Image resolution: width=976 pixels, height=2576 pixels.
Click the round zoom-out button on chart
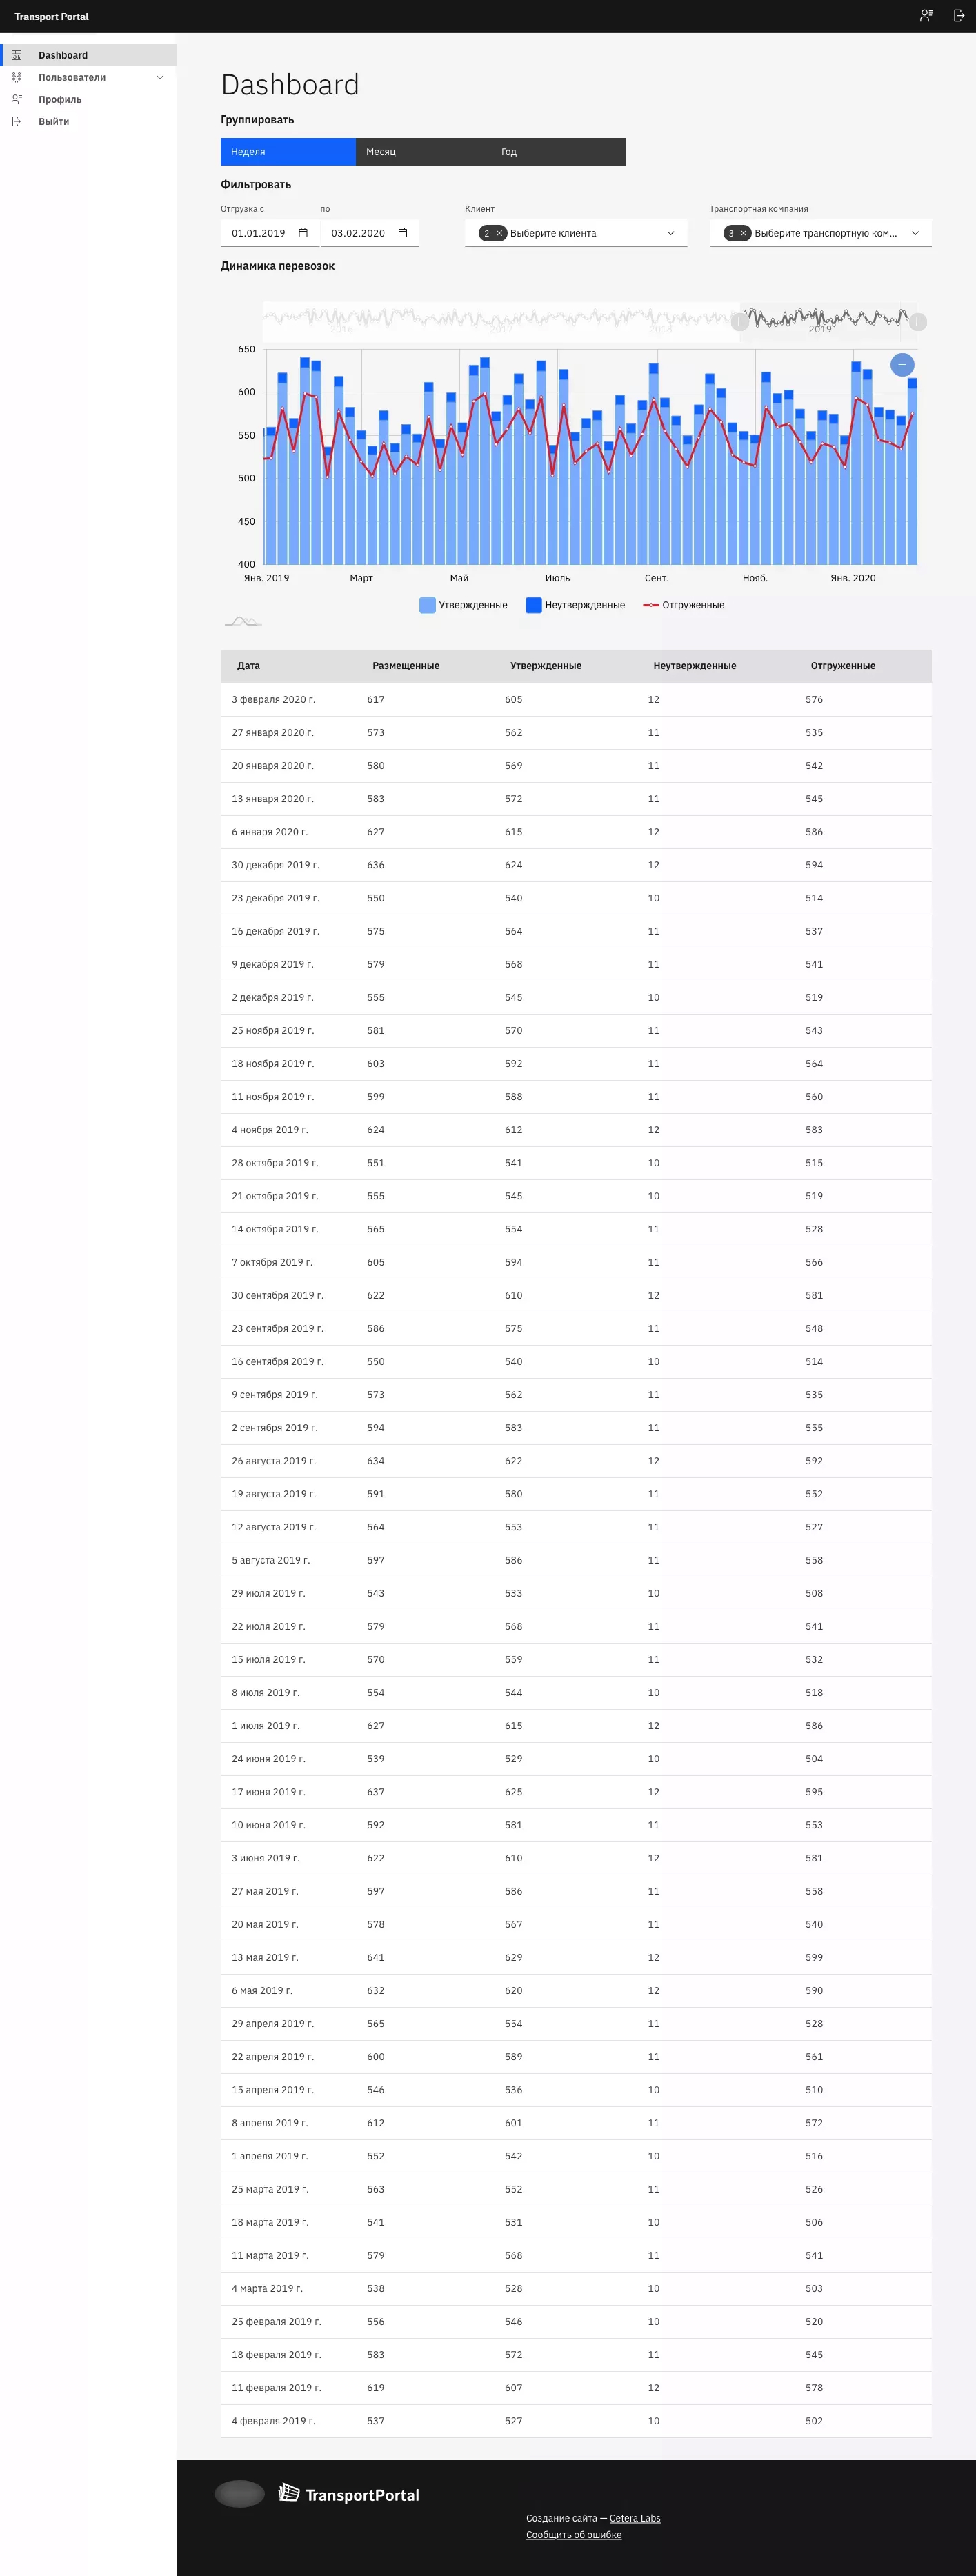pos(902,364)
